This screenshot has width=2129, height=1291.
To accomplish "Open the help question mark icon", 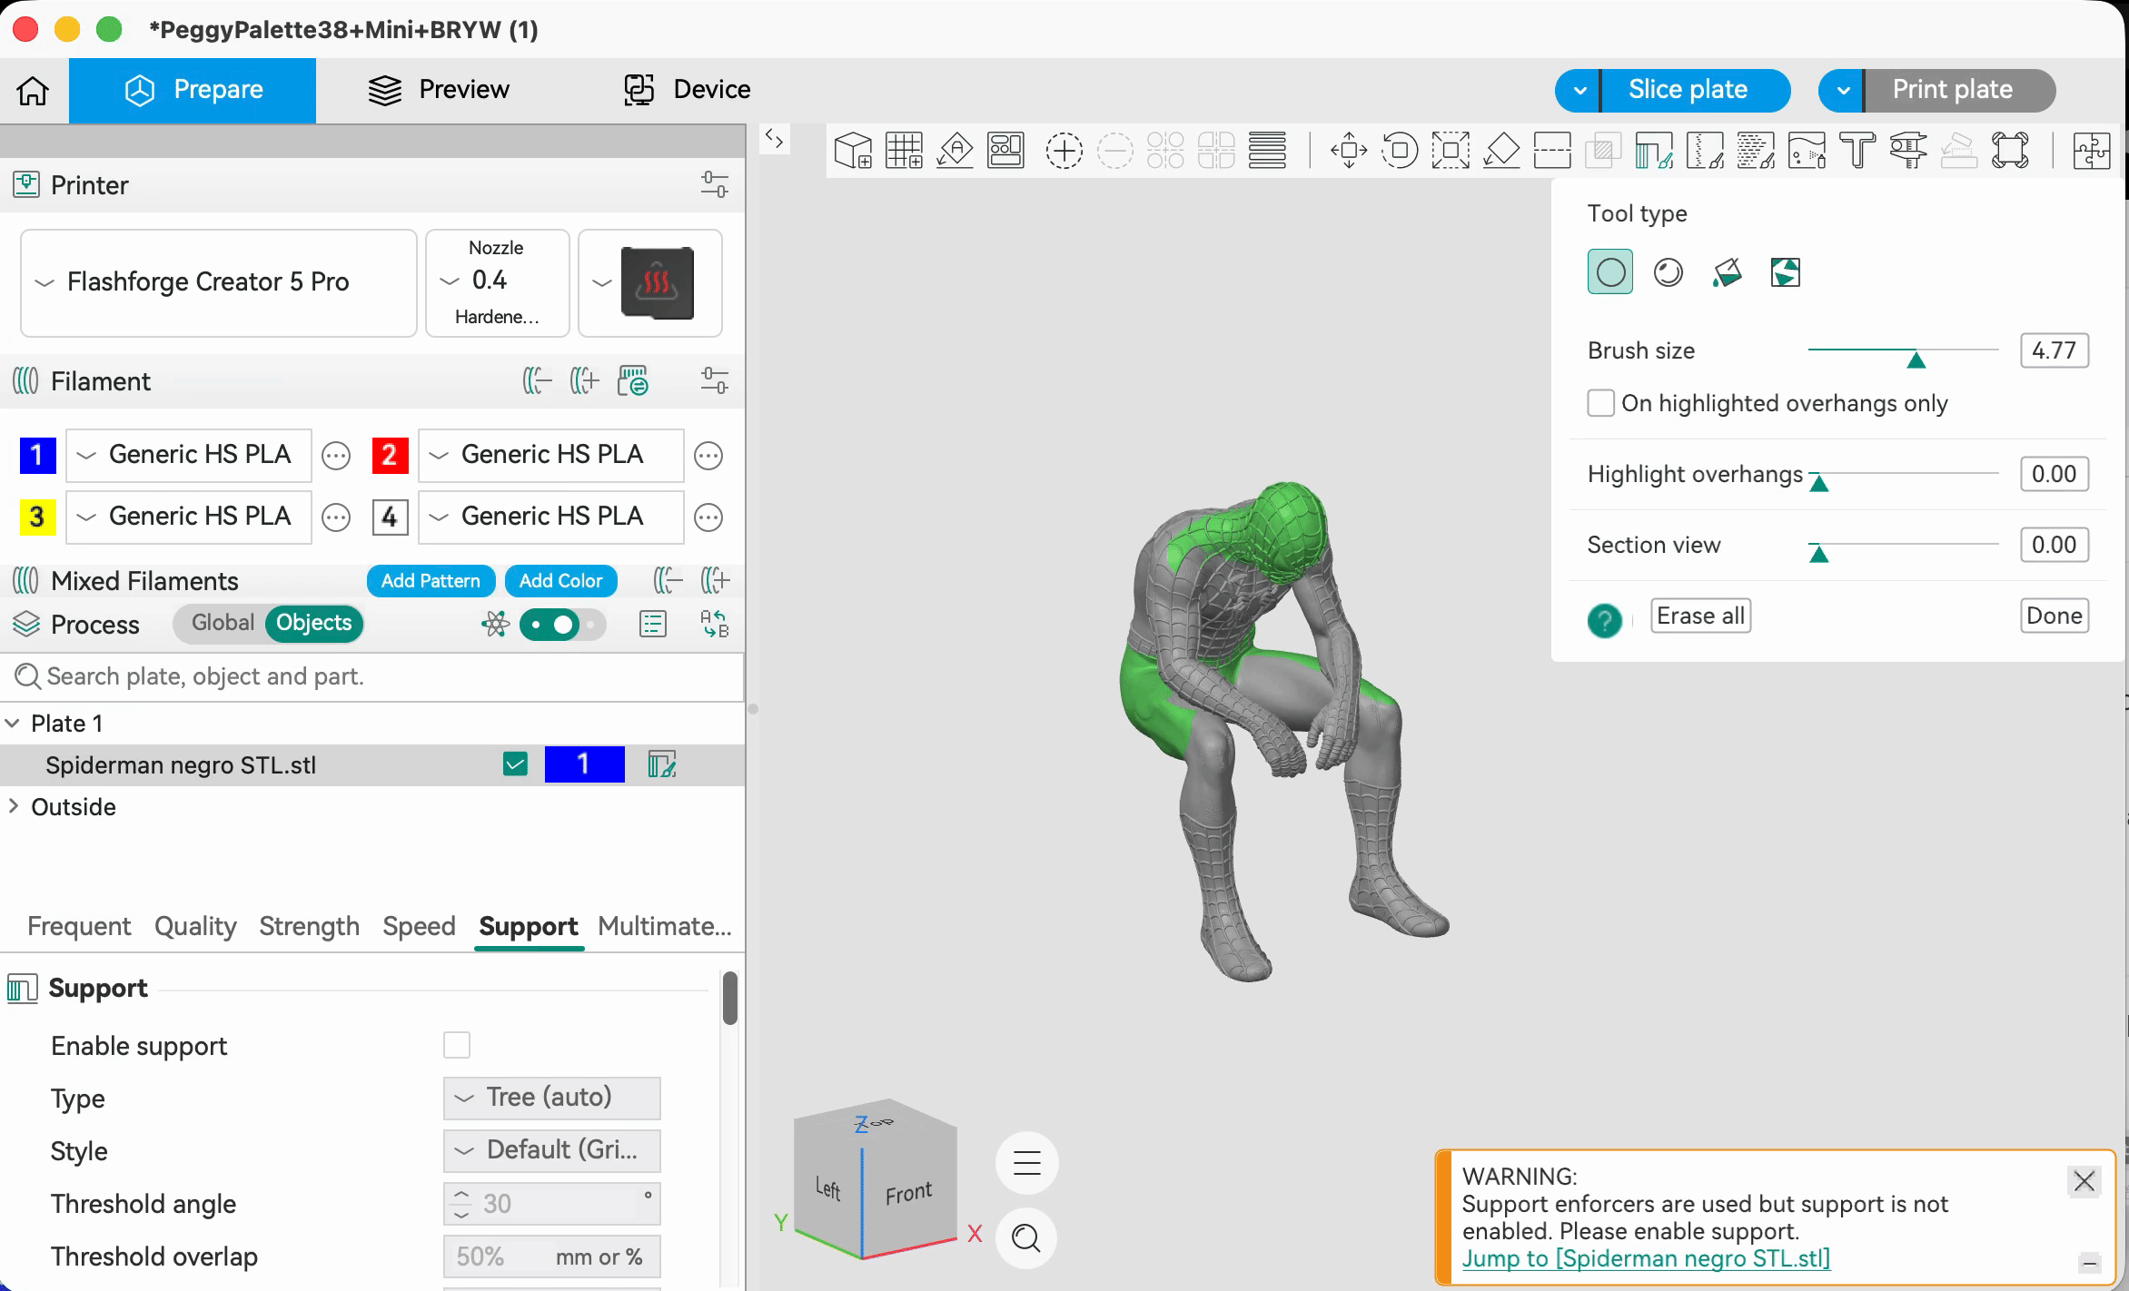I will pos(1605,621).
